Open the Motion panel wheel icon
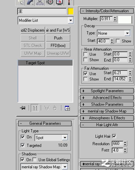135x170 pixels. [49, 2]
